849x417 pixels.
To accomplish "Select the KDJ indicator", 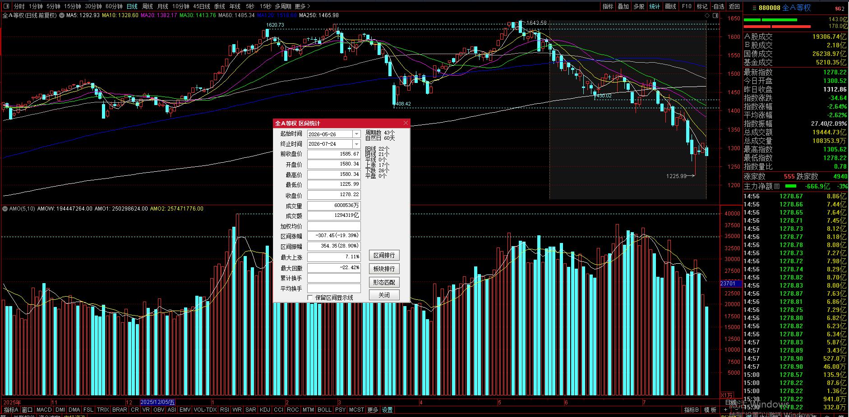I will [x=265, y=410].
